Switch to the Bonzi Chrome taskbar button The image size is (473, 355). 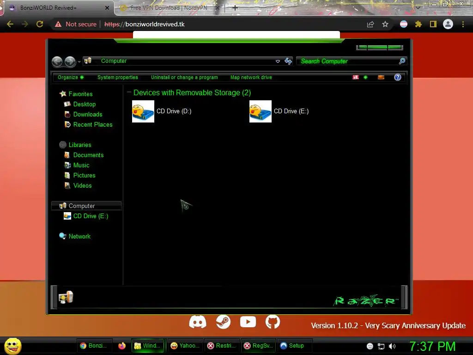[94, 346]
